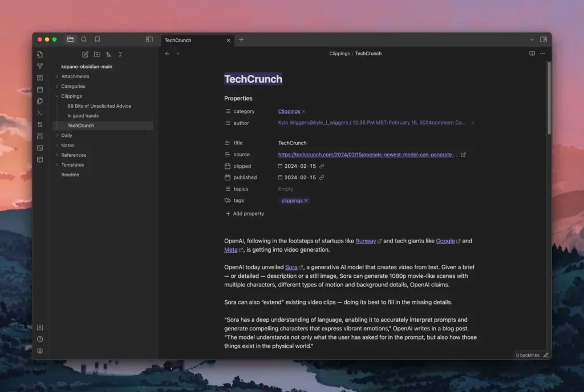Open the In good hands note
The width and height of the screenshot is (584, 392).
click(83, 115)
